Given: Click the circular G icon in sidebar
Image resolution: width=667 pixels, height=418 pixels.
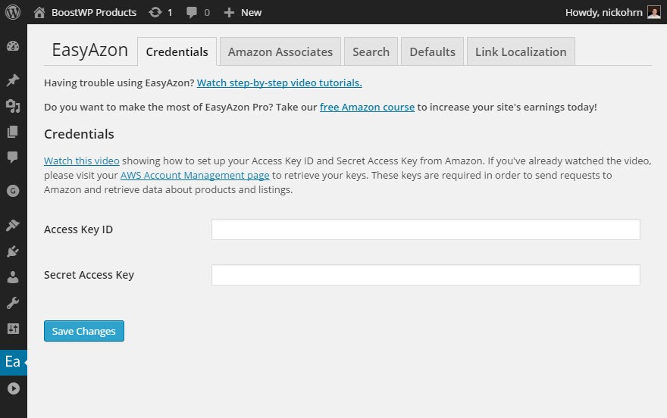Looking at the screenshot, I should pyautogui.click(x=13, y=191).
